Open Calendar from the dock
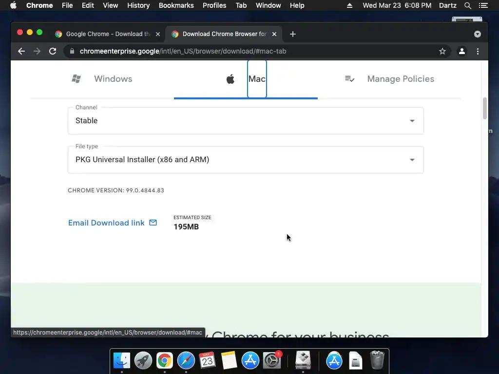499x374 pixels. (207, 360)
